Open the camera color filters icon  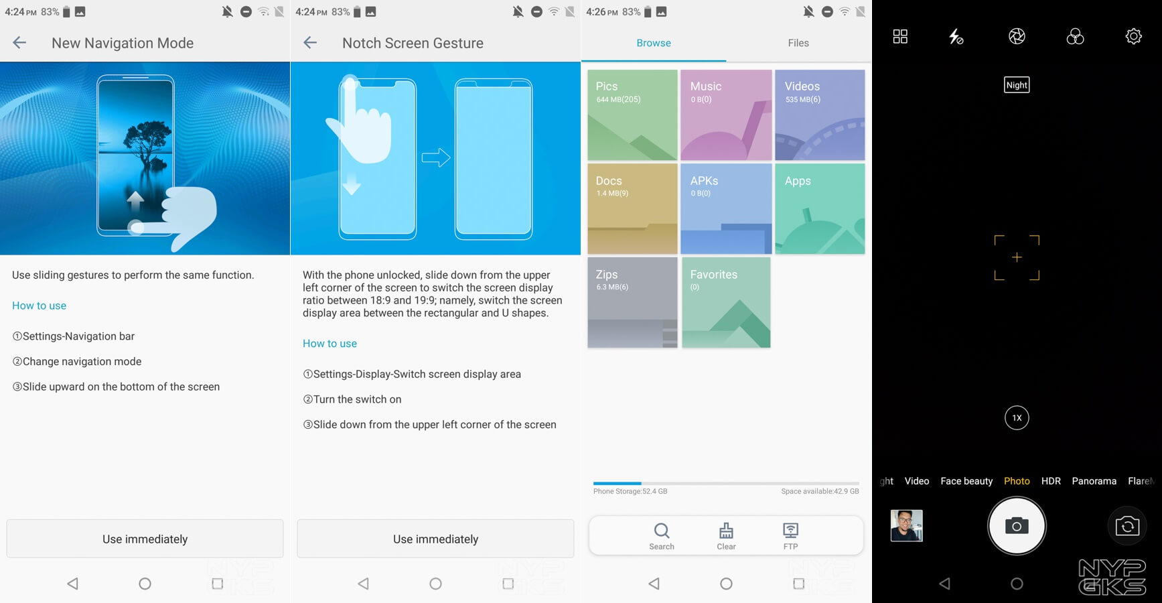pos(1075,36)
